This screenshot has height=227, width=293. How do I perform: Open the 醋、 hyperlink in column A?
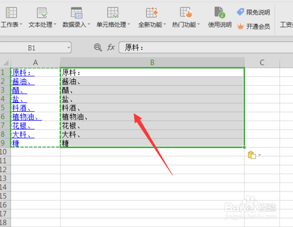(x=19, y=90)
